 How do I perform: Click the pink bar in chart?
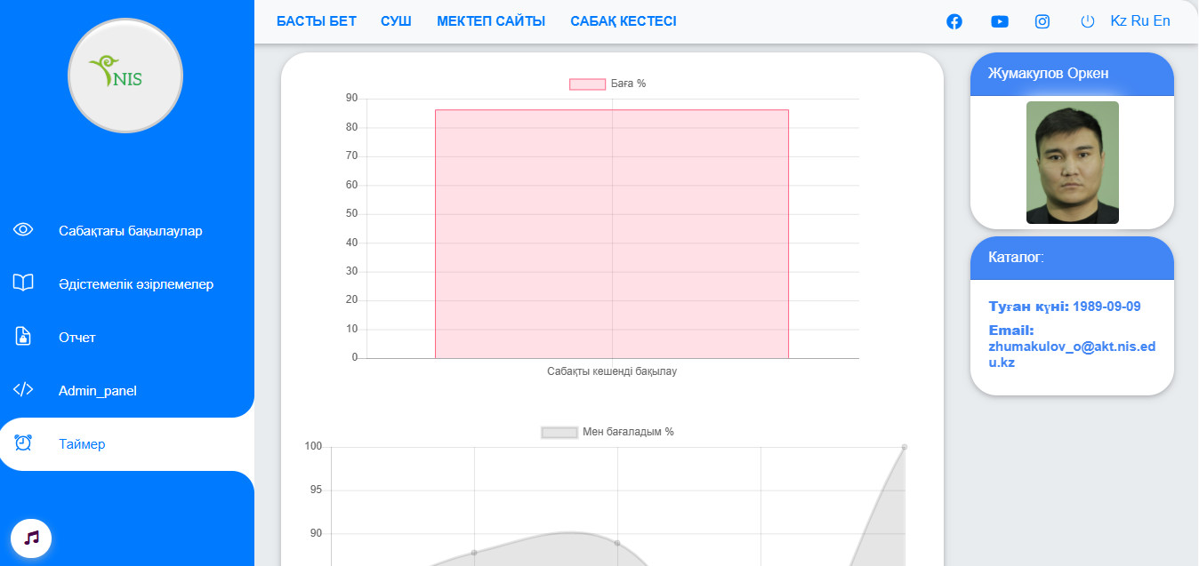click(611, 234)
